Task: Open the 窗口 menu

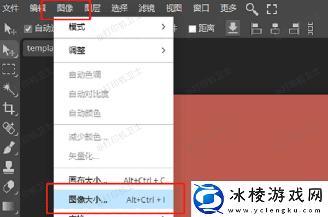Action: (201, 8)
